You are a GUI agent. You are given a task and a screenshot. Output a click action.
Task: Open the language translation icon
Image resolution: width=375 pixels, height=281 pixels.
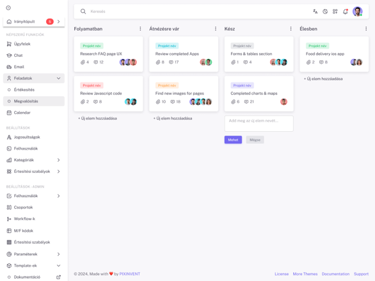[x=315, y=12]
